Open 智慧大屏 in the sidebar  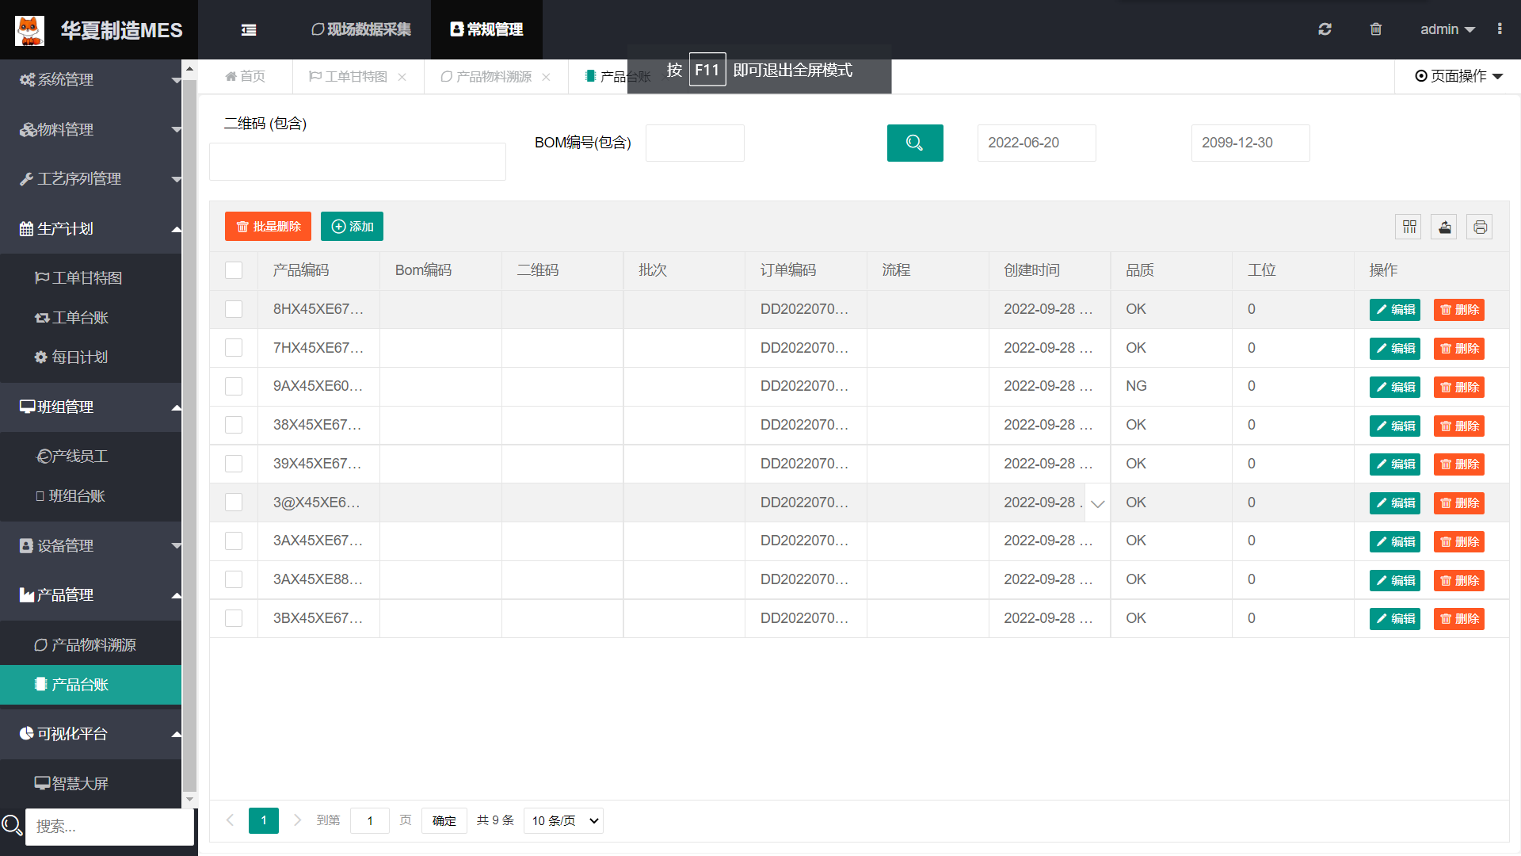point(91,783)
